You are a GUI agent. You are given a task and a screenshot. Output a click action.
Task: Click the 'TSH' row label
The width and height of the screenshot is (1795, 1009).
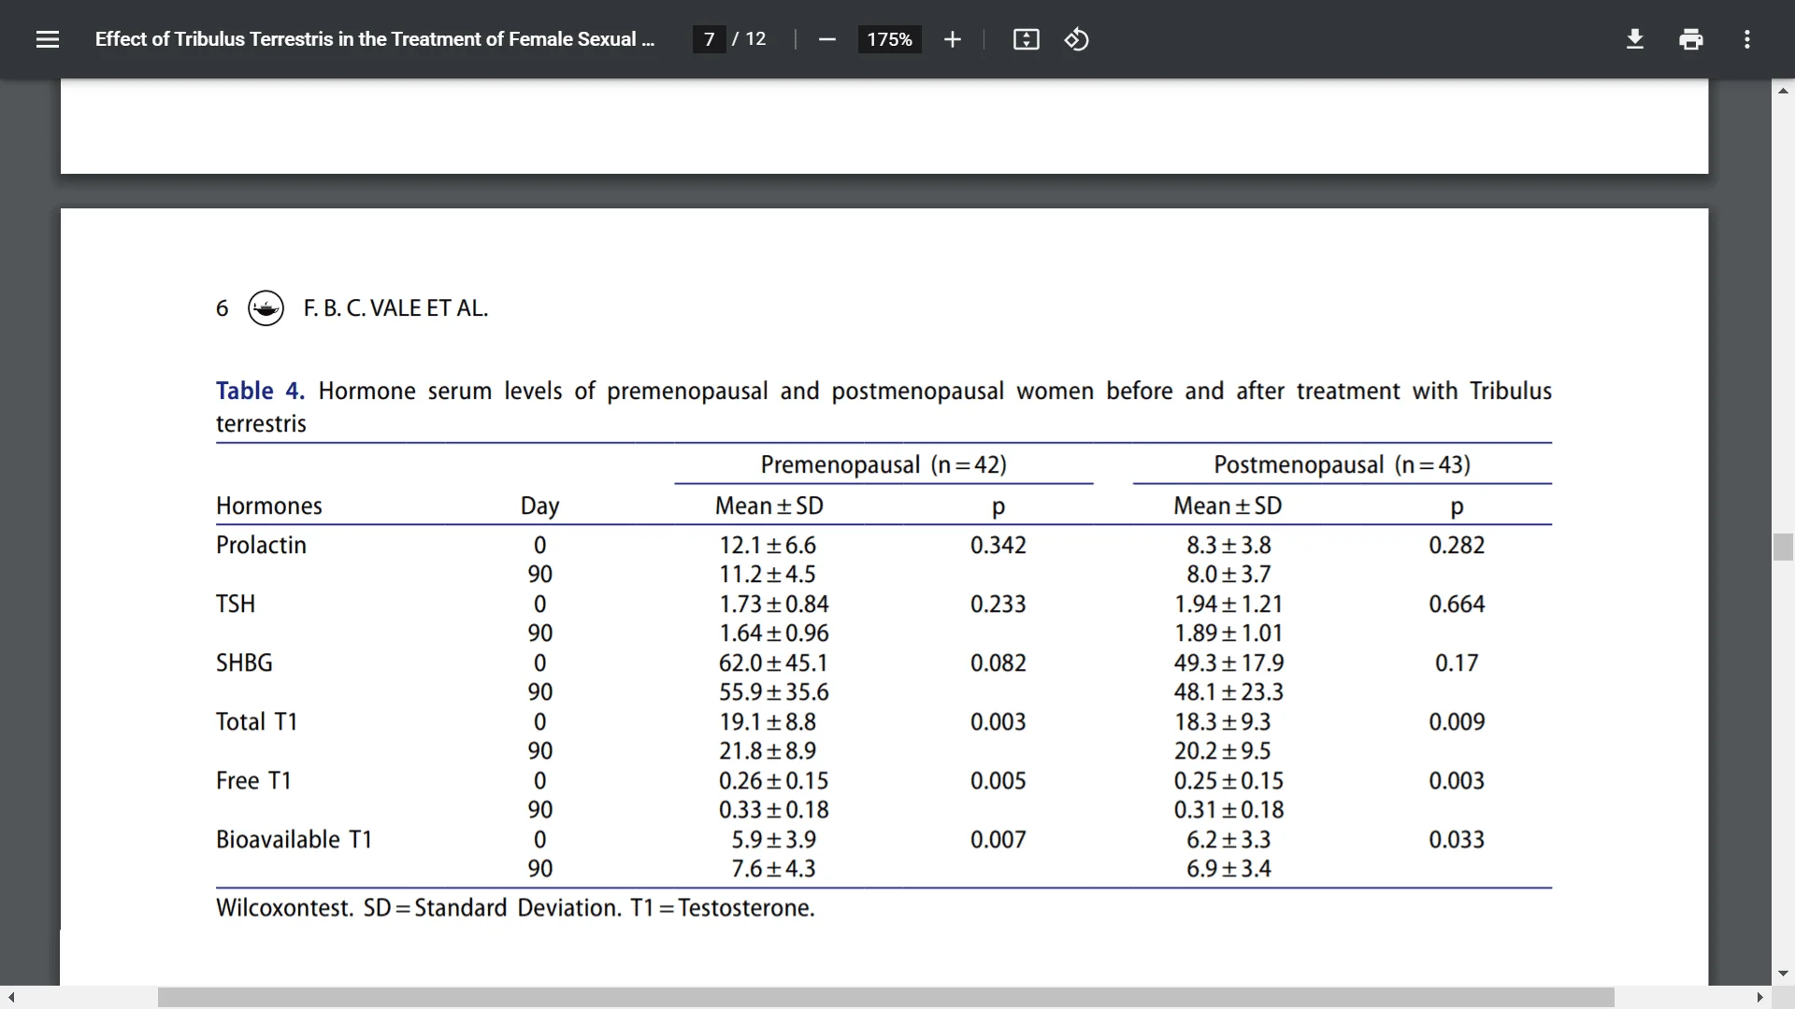pyautogui.click(x=236, y=604)
